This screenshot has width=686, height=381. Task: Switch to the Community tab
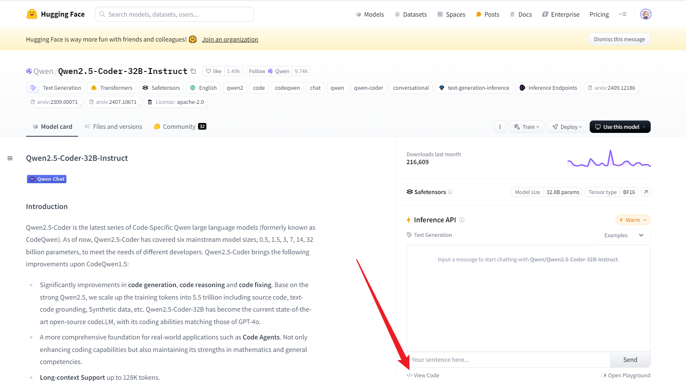click(x=180, y=127)
